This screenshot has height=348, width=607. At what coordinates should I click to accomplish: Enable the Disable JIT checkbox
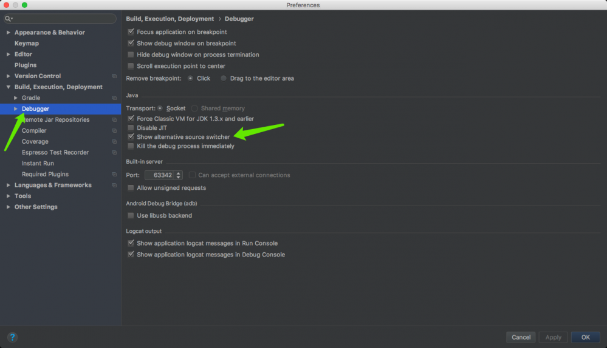pyautogui.click(x=131, y=127)
